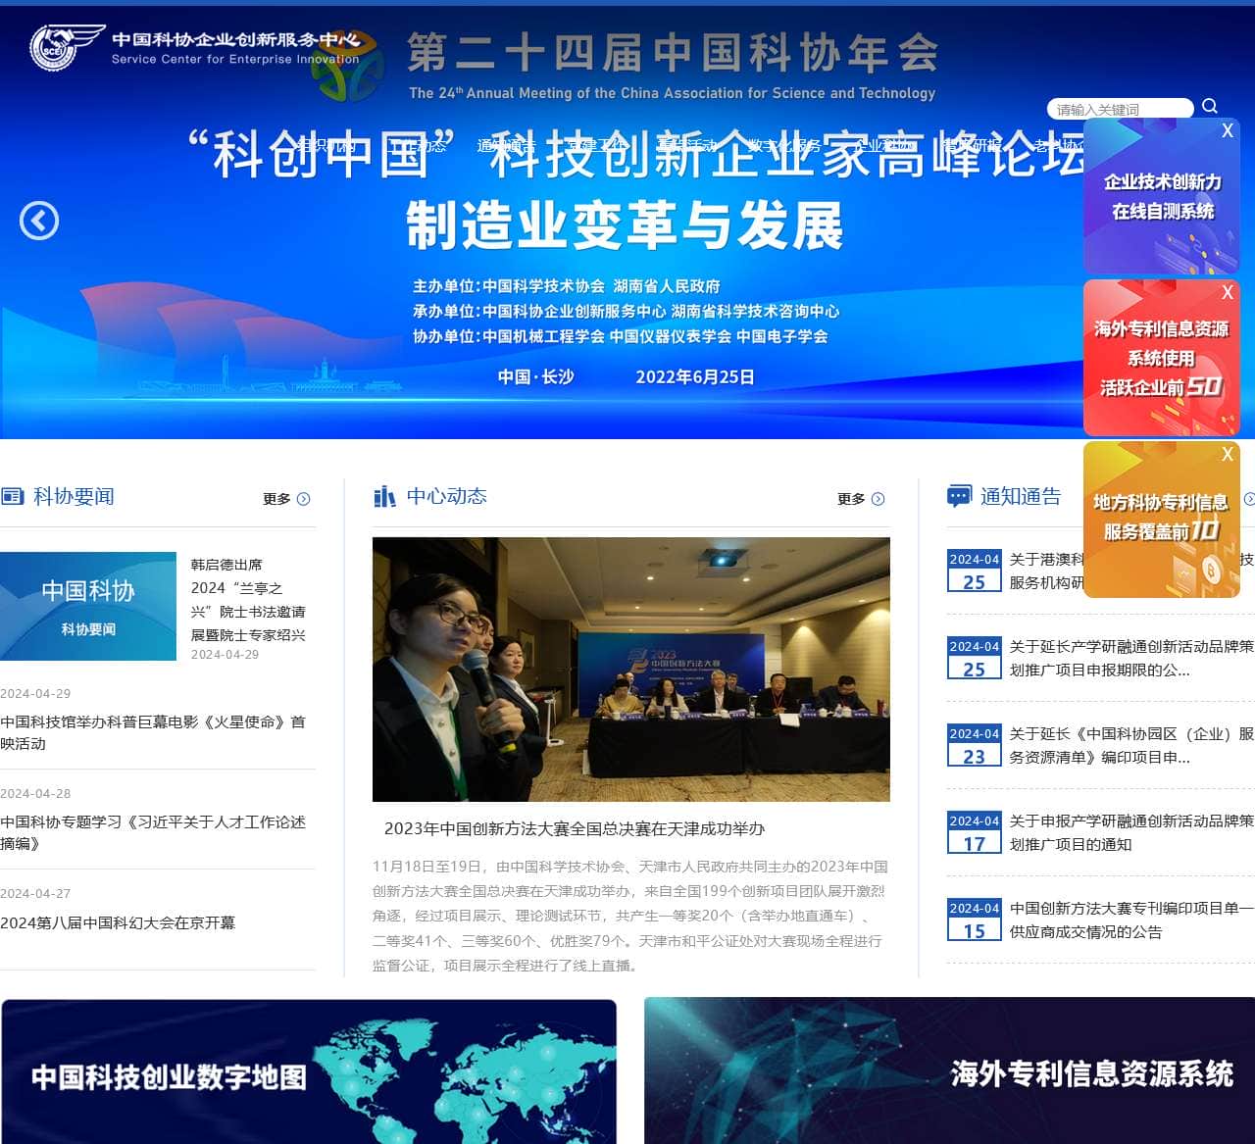Open news 中国科技馆举办科普巨幕电影《火星使命》首映活动

point(153,732)
